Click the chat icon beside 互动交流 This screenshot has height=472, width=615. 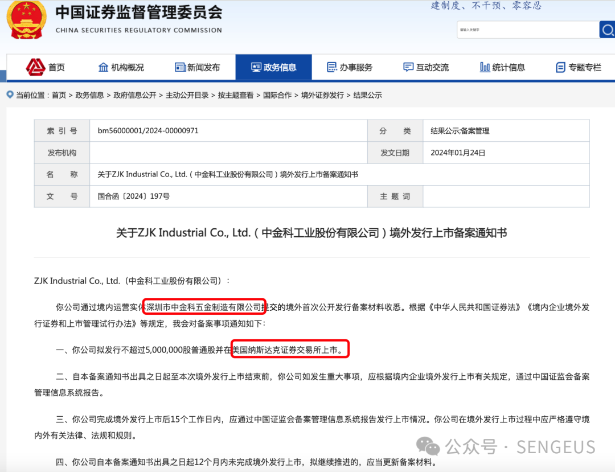pyautogui.click(x=408, y=67)
